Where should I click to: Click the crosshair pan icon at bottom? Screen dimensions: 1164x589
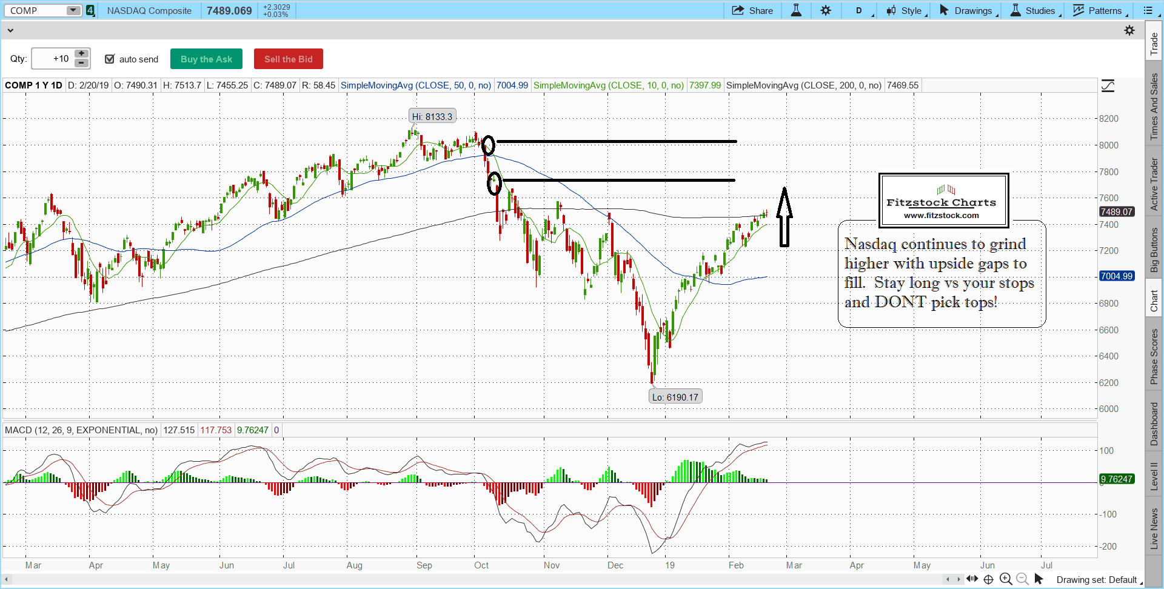point(988,579)
